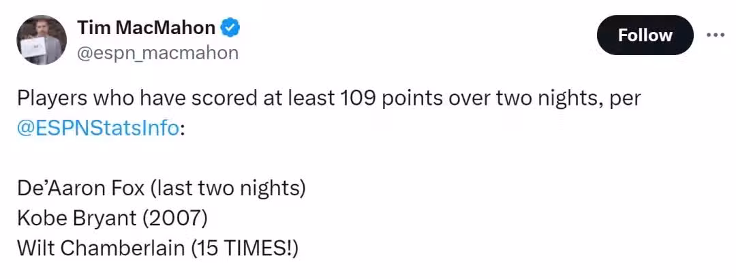Open the three-dot more options menu
The image size is (736, 279).
(715, 35)
